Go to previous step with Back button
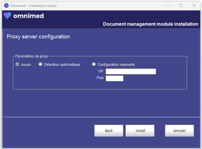The height and width of the screenshot is (149, 202). (109, 130)
